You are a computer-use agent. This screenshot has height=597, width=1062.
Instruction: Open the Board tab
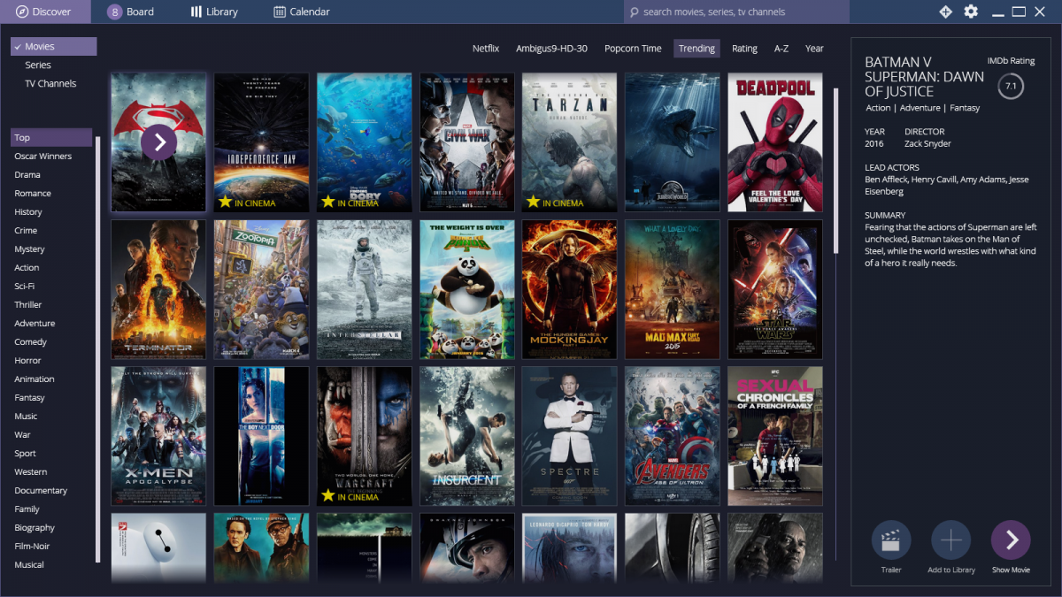click(131, 11)
